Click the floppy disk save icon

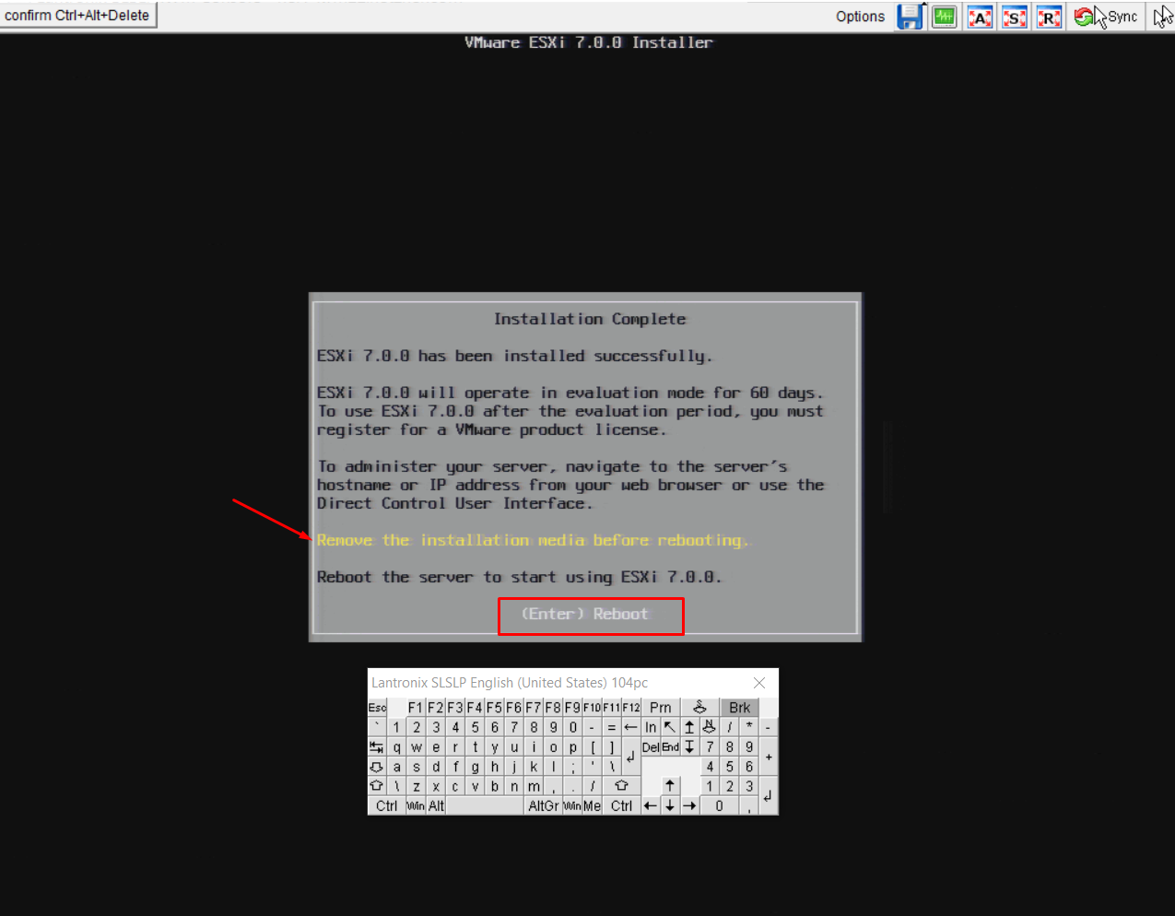coord(911,17)
